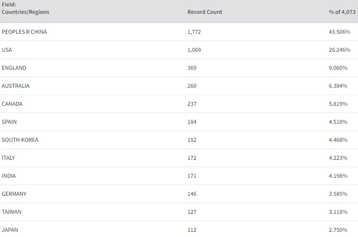The image size is (358, 237).
Task: Click the % of 4,073 column header
Action: pos(342,12)
